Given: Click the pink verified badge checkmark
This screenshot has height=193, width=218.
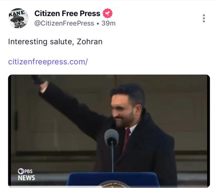Looking at the screenshot, I should coord(108,13).
